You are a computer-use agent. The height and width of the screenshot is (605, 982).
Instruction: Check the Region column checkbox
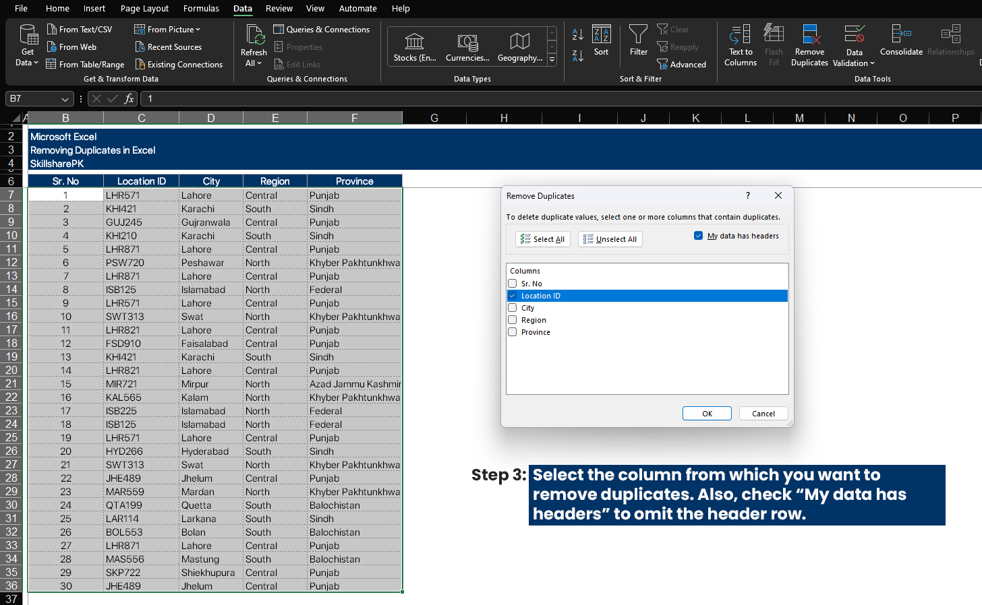click(x=513, y=320)
